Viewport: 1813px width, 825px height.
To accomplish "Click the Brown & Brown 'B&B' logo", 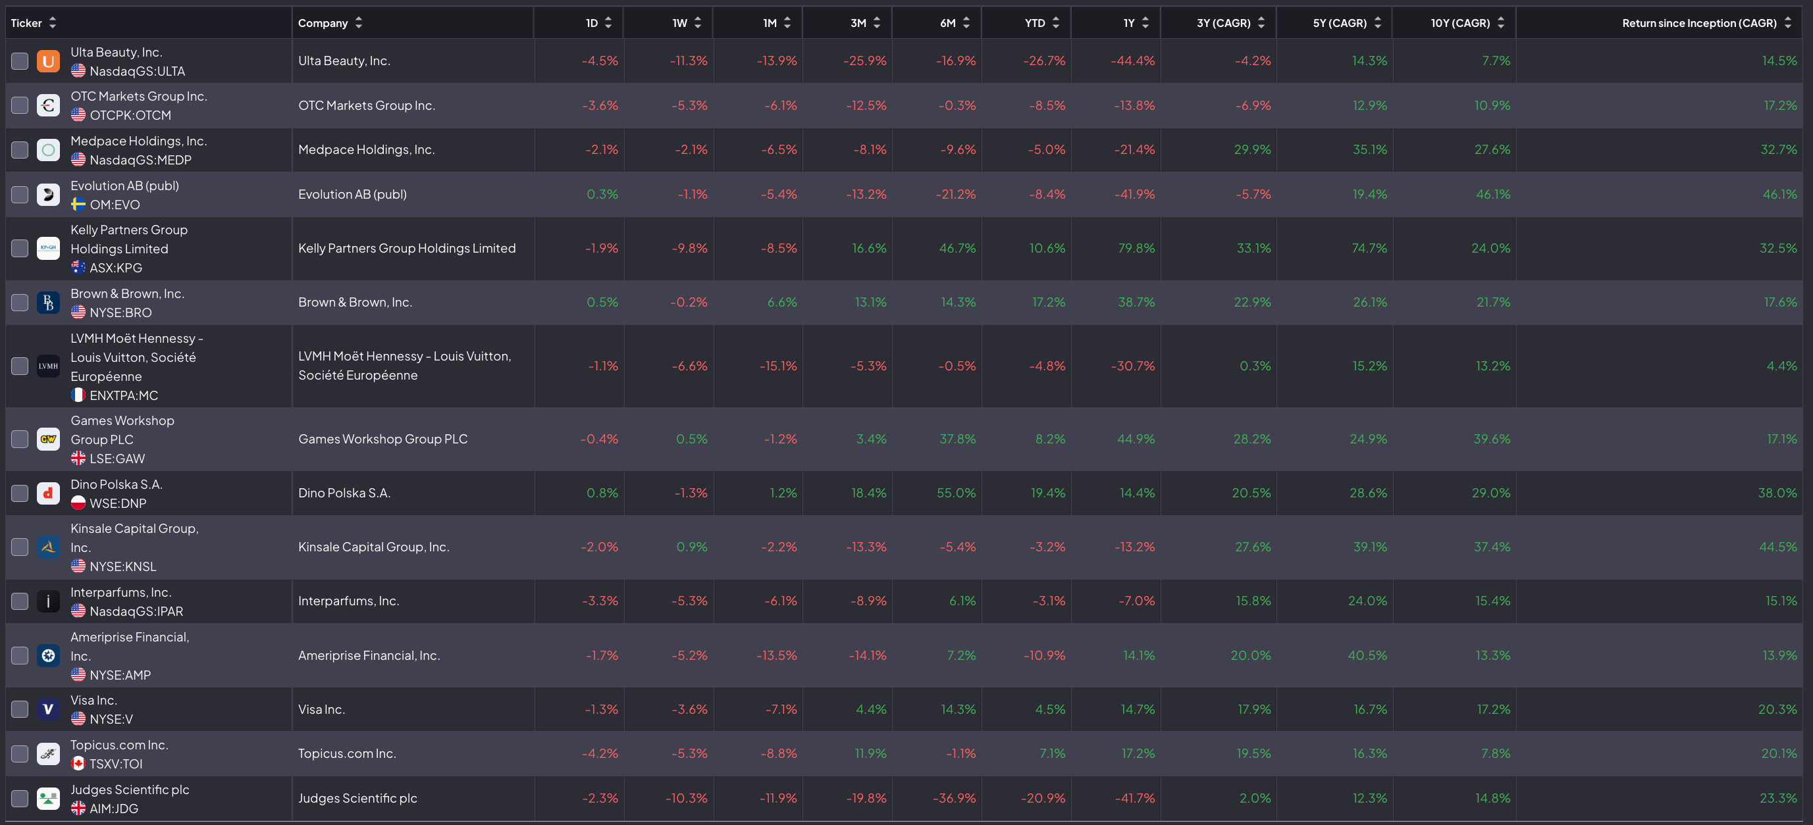I will [48, 303].
